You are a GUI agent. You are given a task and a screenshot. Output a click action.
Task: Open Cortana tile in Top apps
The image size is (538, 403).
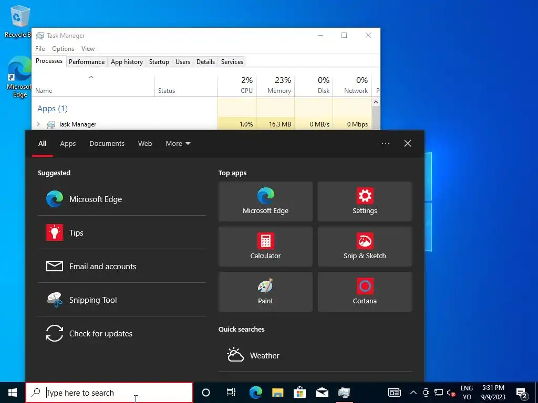coord(365,292)
